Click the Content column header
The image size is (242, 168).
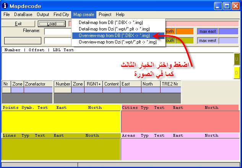[112, 84]
